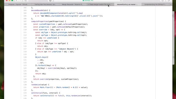Click objType on line 111
176x99 pixels.
pyautogui.click(x=45, y=32)
